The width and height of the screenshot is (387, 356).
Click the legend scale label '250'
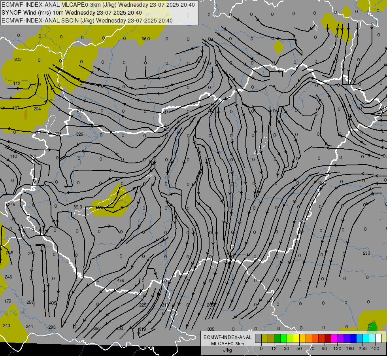(x=362, y=348)
